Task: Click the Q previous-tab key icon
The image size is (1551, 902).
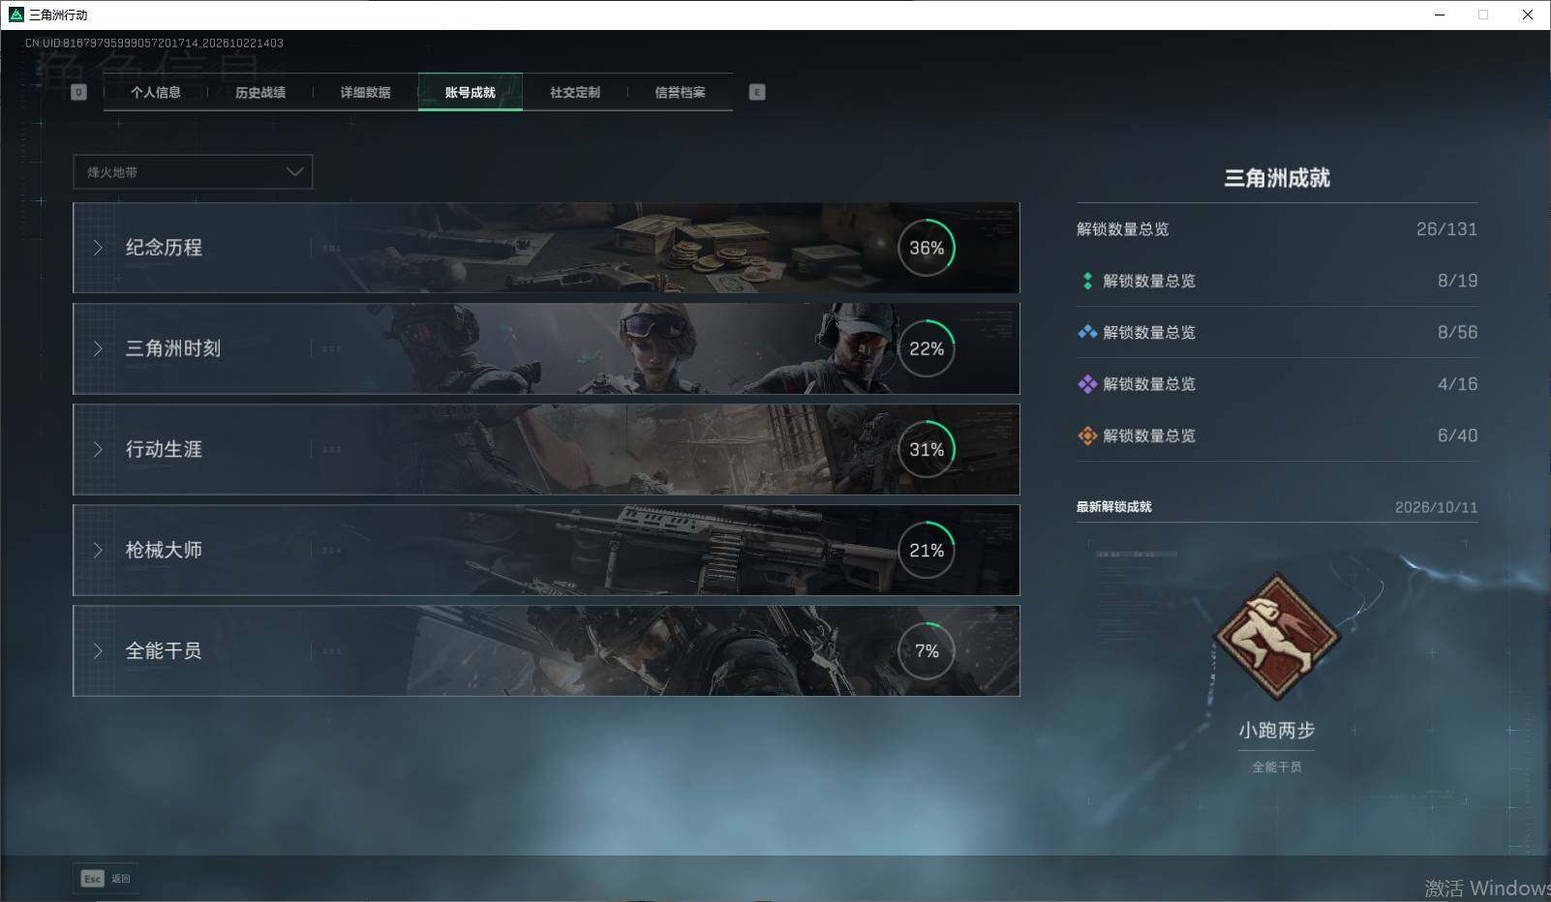Action: 79,92
